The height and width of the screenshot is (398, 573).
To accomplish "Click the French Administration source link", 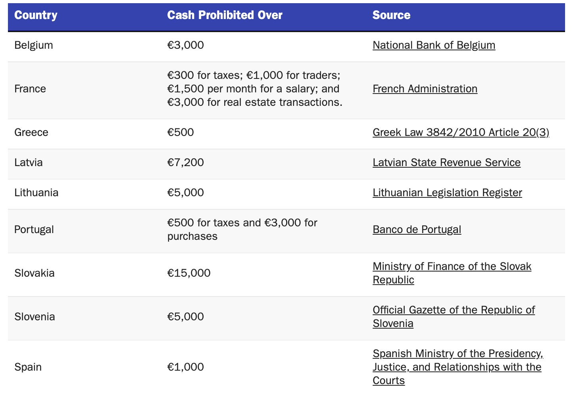I will coord(425,89).
